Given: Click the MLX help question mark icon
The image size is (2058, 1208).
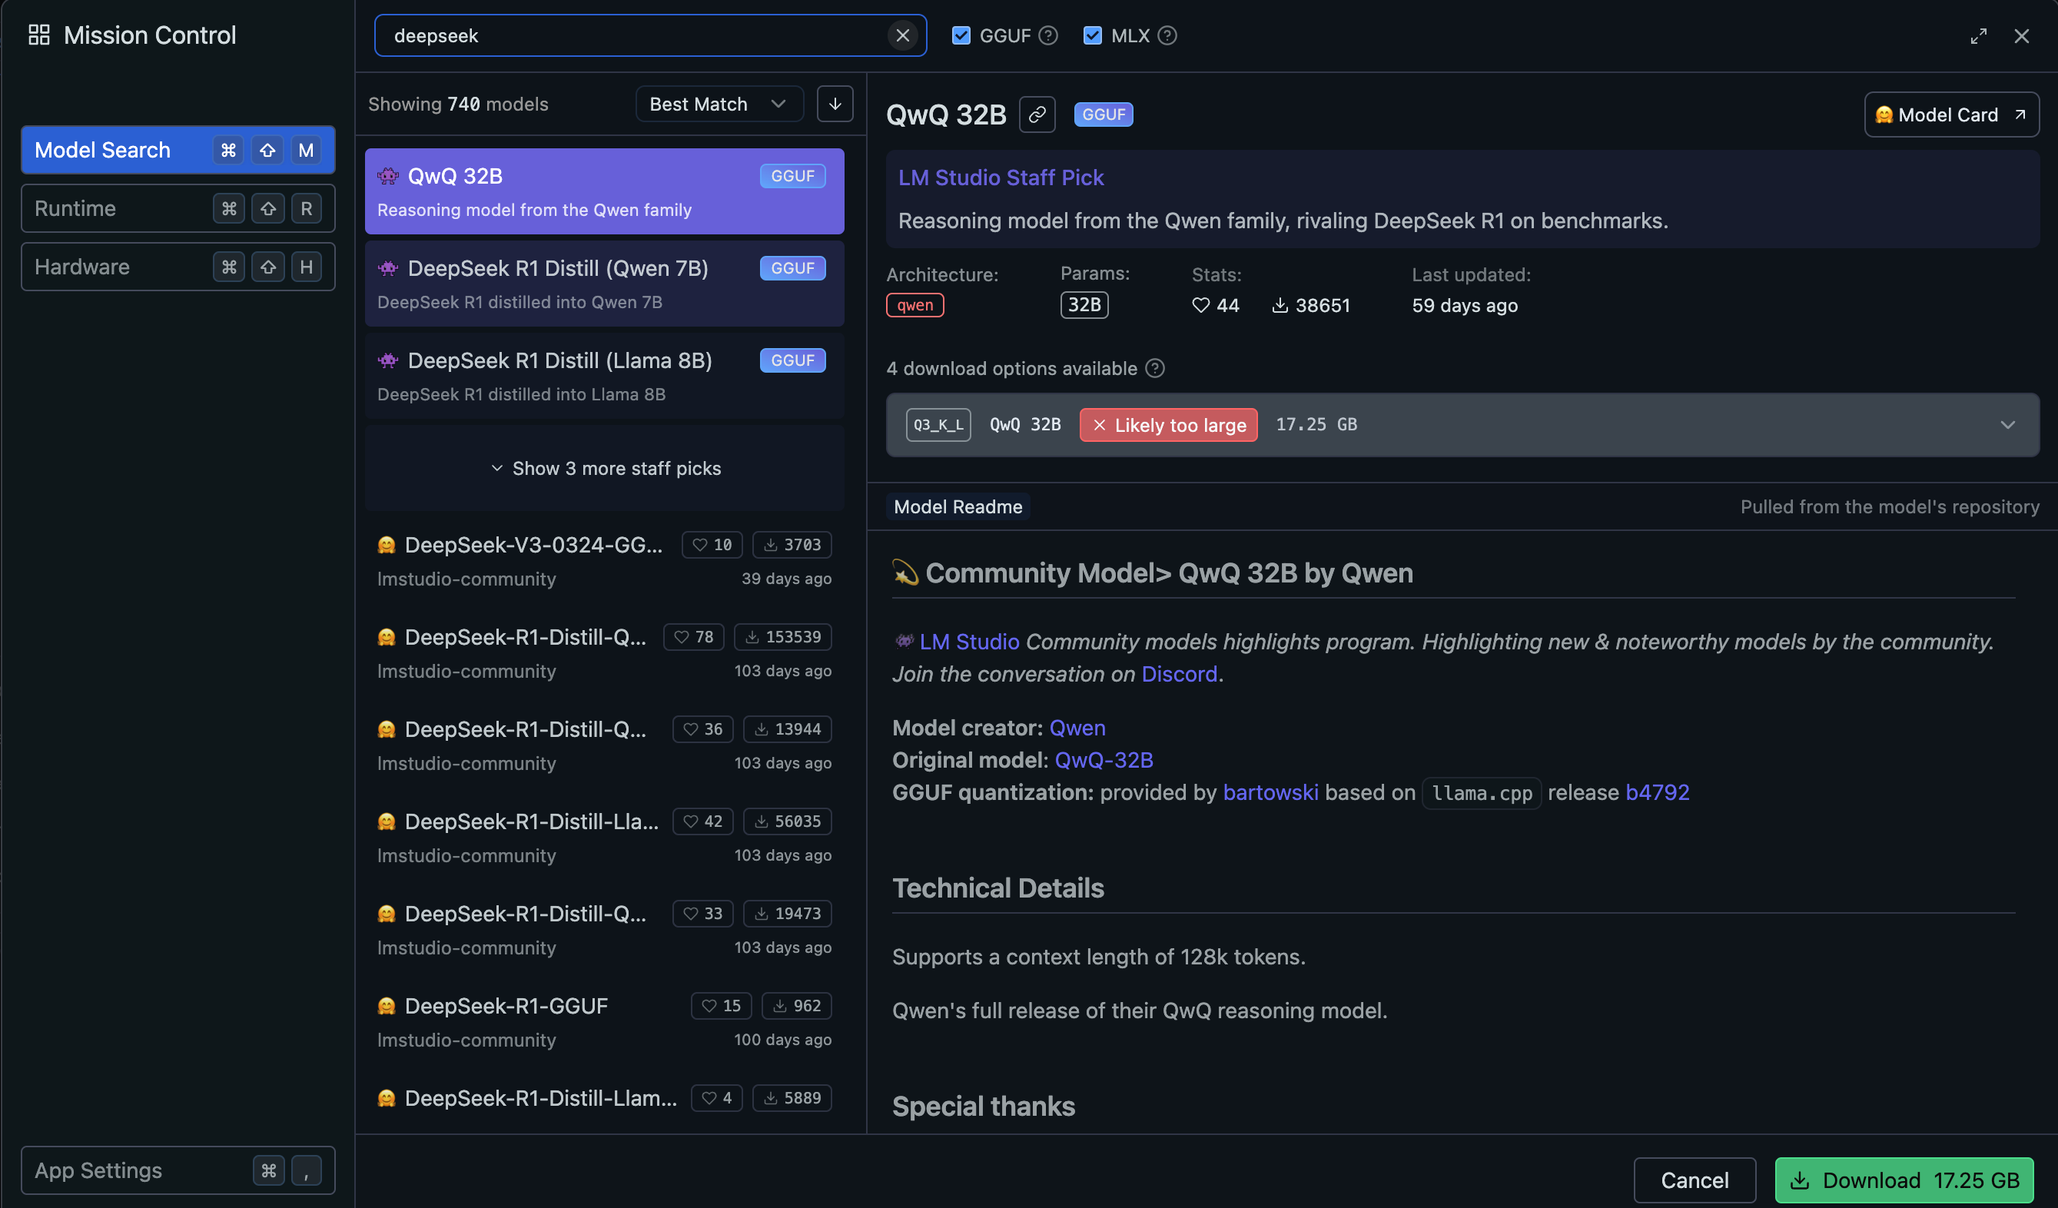Looking at the screenshot, I should point(1167,35).
